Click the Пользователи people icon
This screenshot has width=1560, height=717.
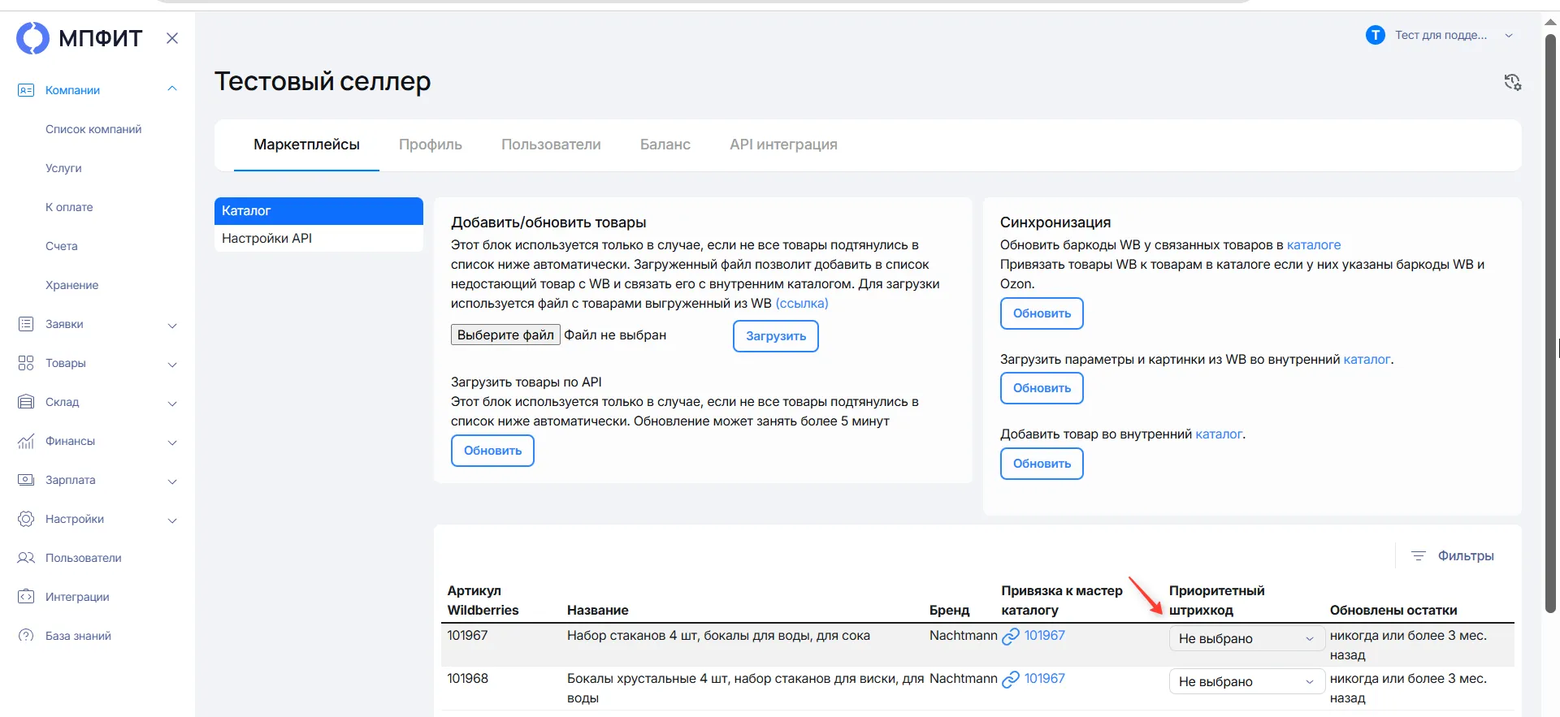pos(26,558)
